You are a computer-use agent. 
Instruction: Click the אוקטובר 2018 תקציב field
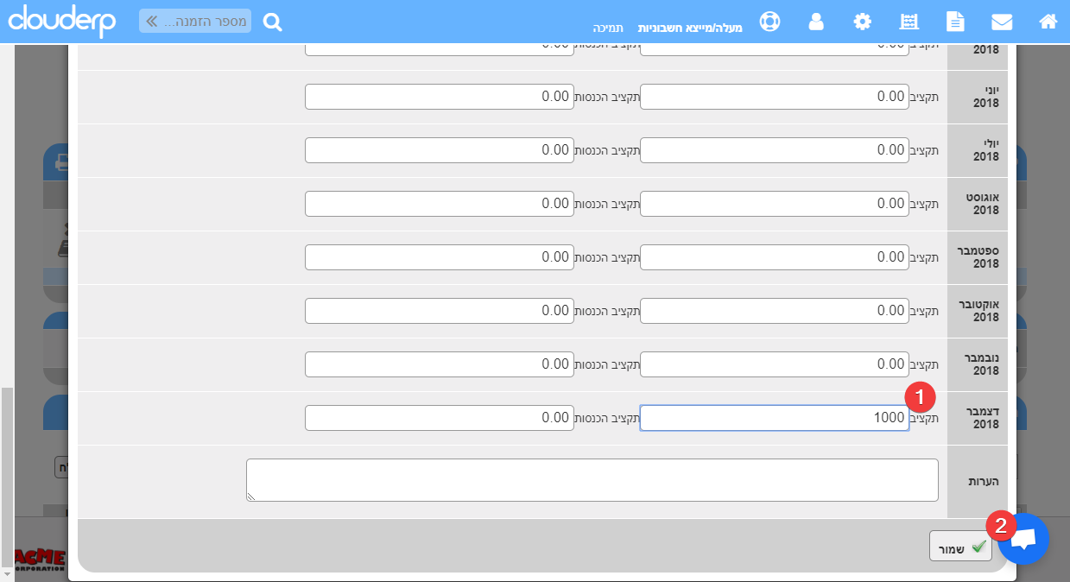[774, 311]
